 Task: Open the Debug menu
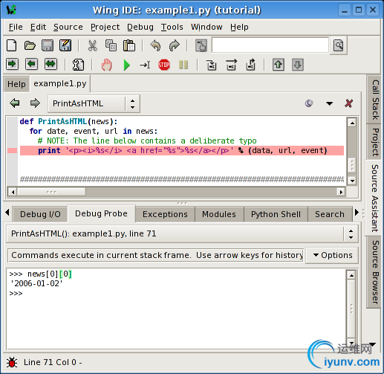tap(140, 27)
